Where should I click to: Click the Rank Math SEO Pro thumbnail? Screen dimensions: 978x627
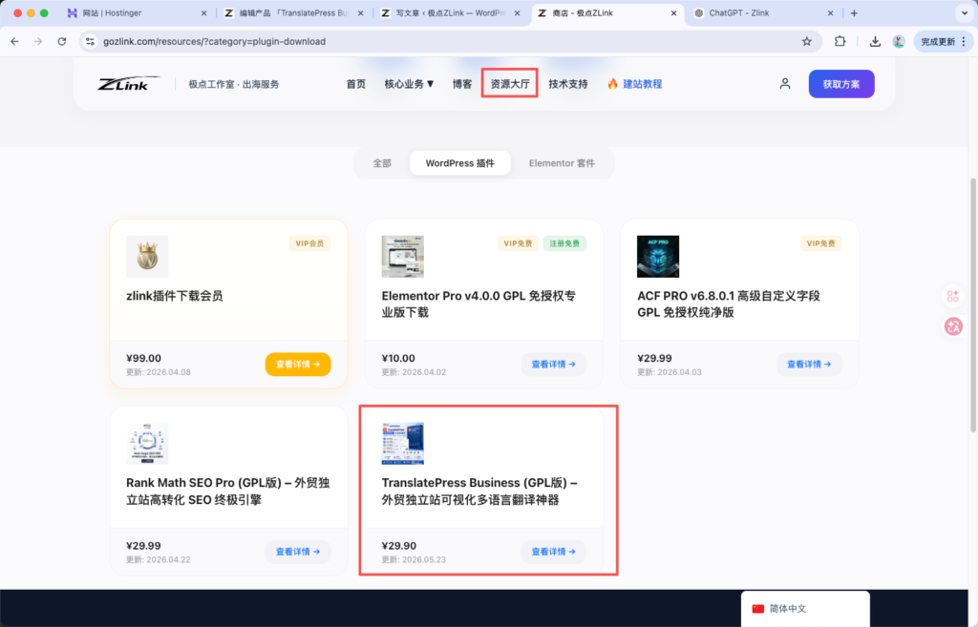tap(147, 443)
